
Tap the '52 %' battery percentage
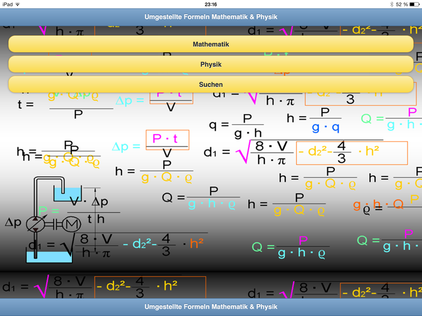(402, 4)
